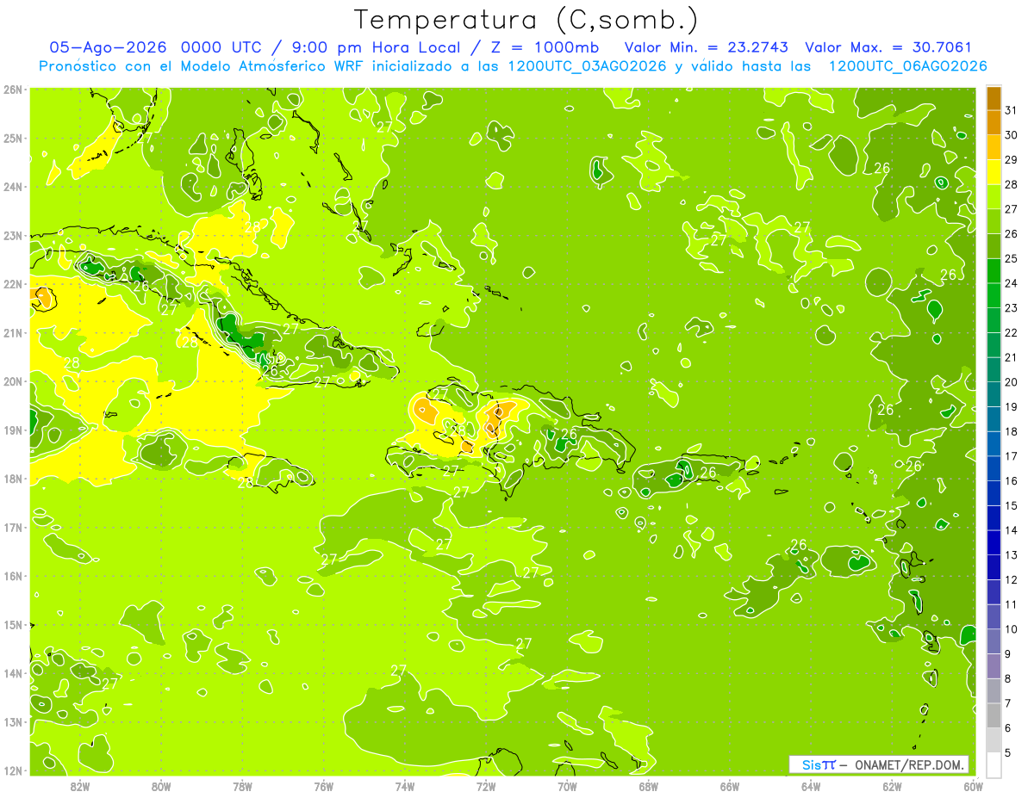Click the dark green legend band between 23 and 24
The height and width of the screenshot is (798, 1034).
(994, 296)
